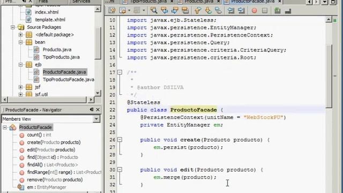Click the ProductoFacade class name in code
The image size is (343, 193).
[x=193, y=110]
